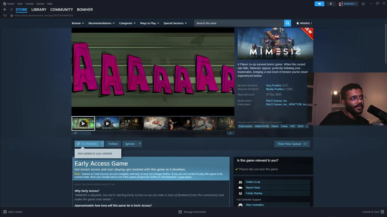Click the Family Sharing icon
Image resolution: width=387 pixels, height=217 pixels.
(240, 193)
